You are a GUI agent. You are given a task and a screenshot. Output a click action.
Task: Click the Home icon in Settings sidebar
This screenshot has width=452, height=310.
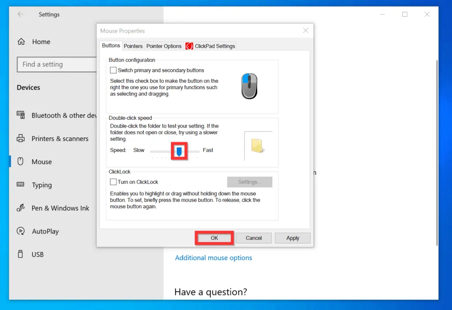21,42
